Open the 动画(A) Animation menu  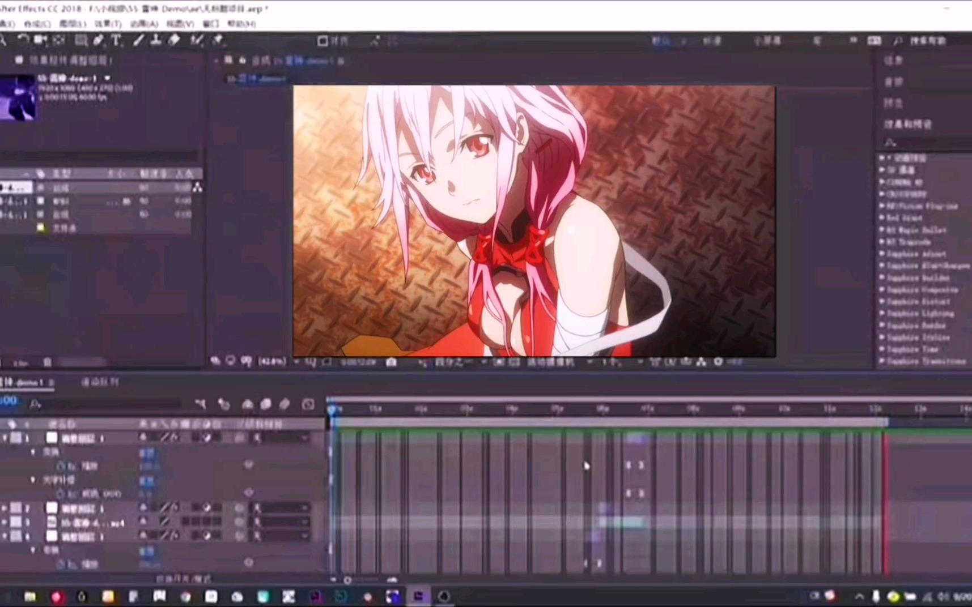pyautogui.click(x=144, y=24)
